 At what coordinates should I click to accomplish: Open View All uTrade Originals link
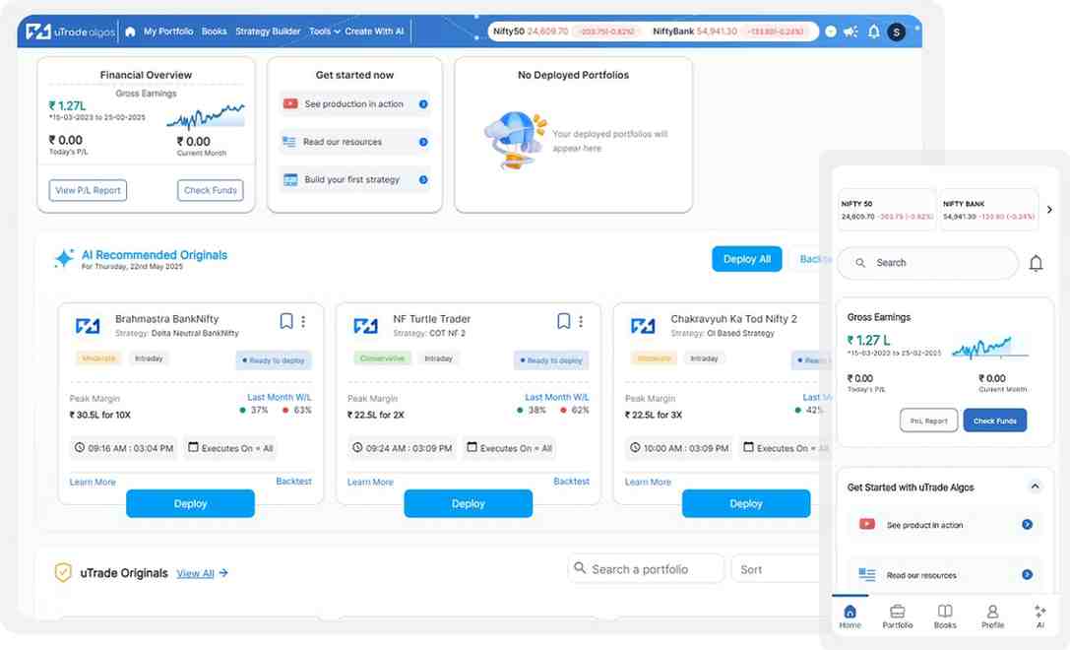[x=203, y=573]
